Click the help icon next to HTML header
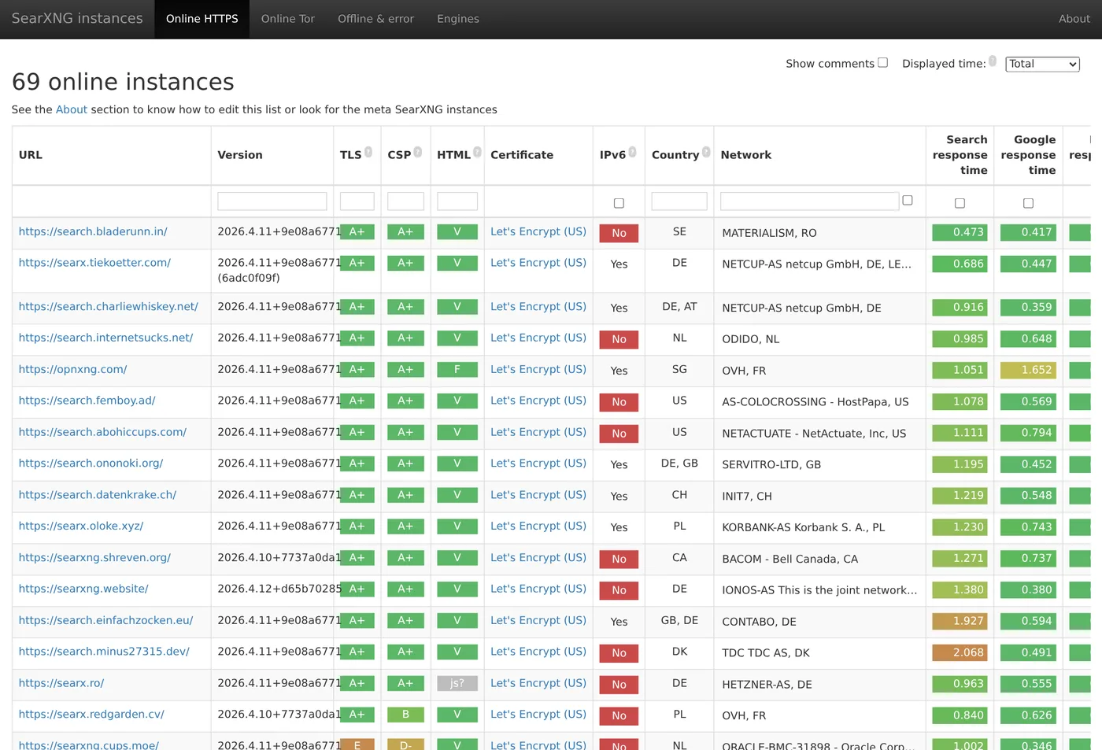 [477, 152]
